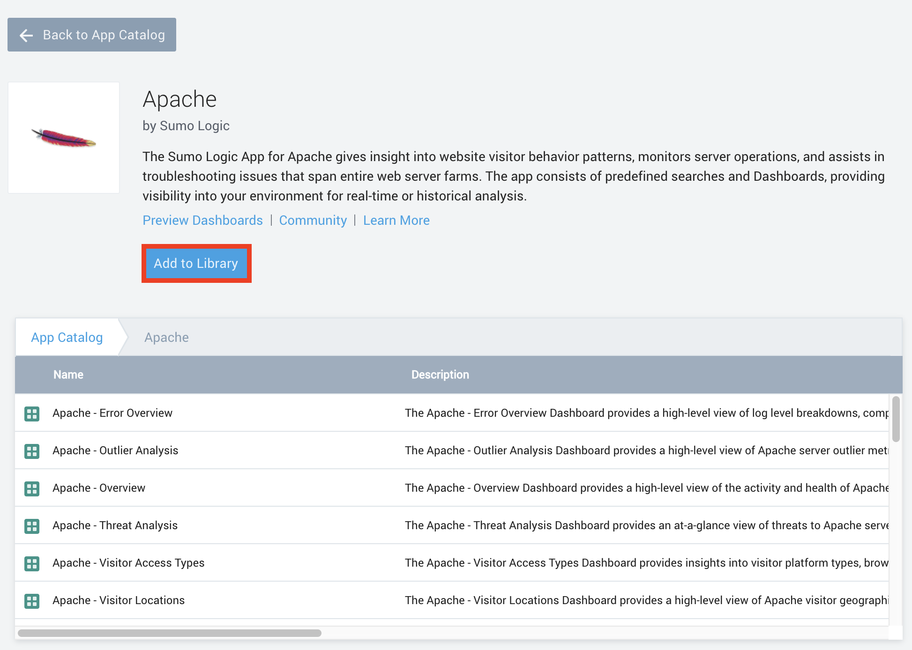Select Apache - Error Overview name

(x=112, y=413)
